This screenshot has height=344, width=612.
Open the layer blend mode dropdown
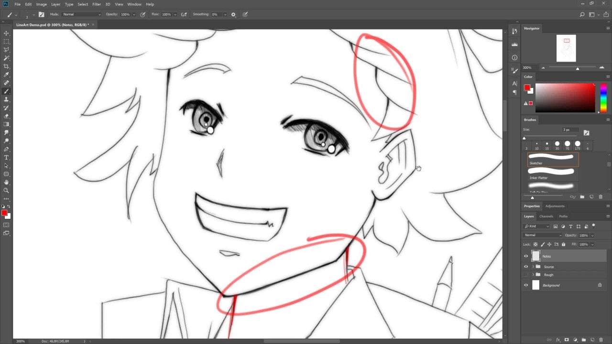point(543,235)
